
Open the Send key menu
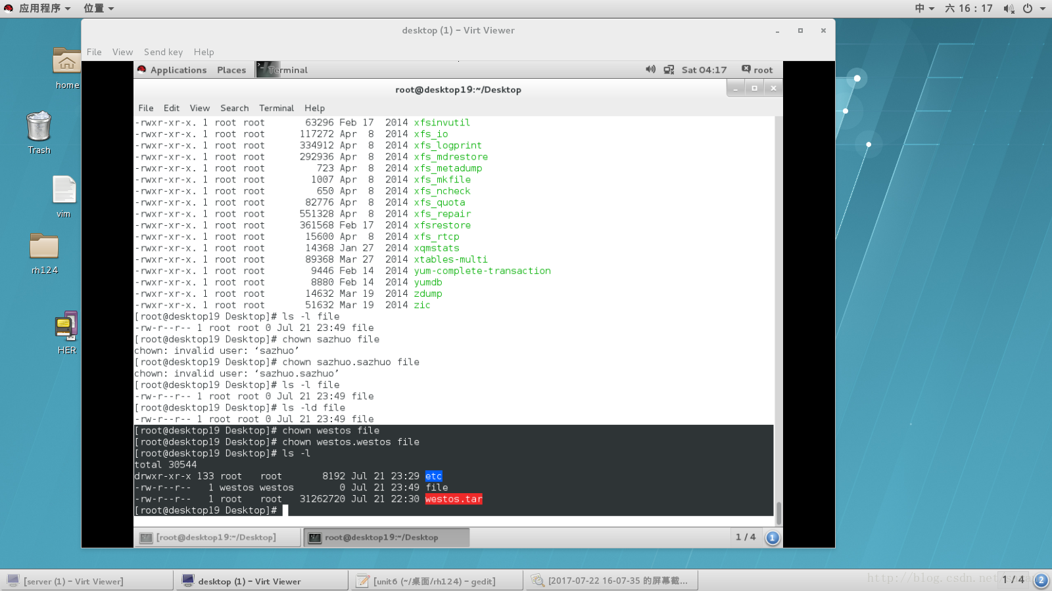[163, 52]
